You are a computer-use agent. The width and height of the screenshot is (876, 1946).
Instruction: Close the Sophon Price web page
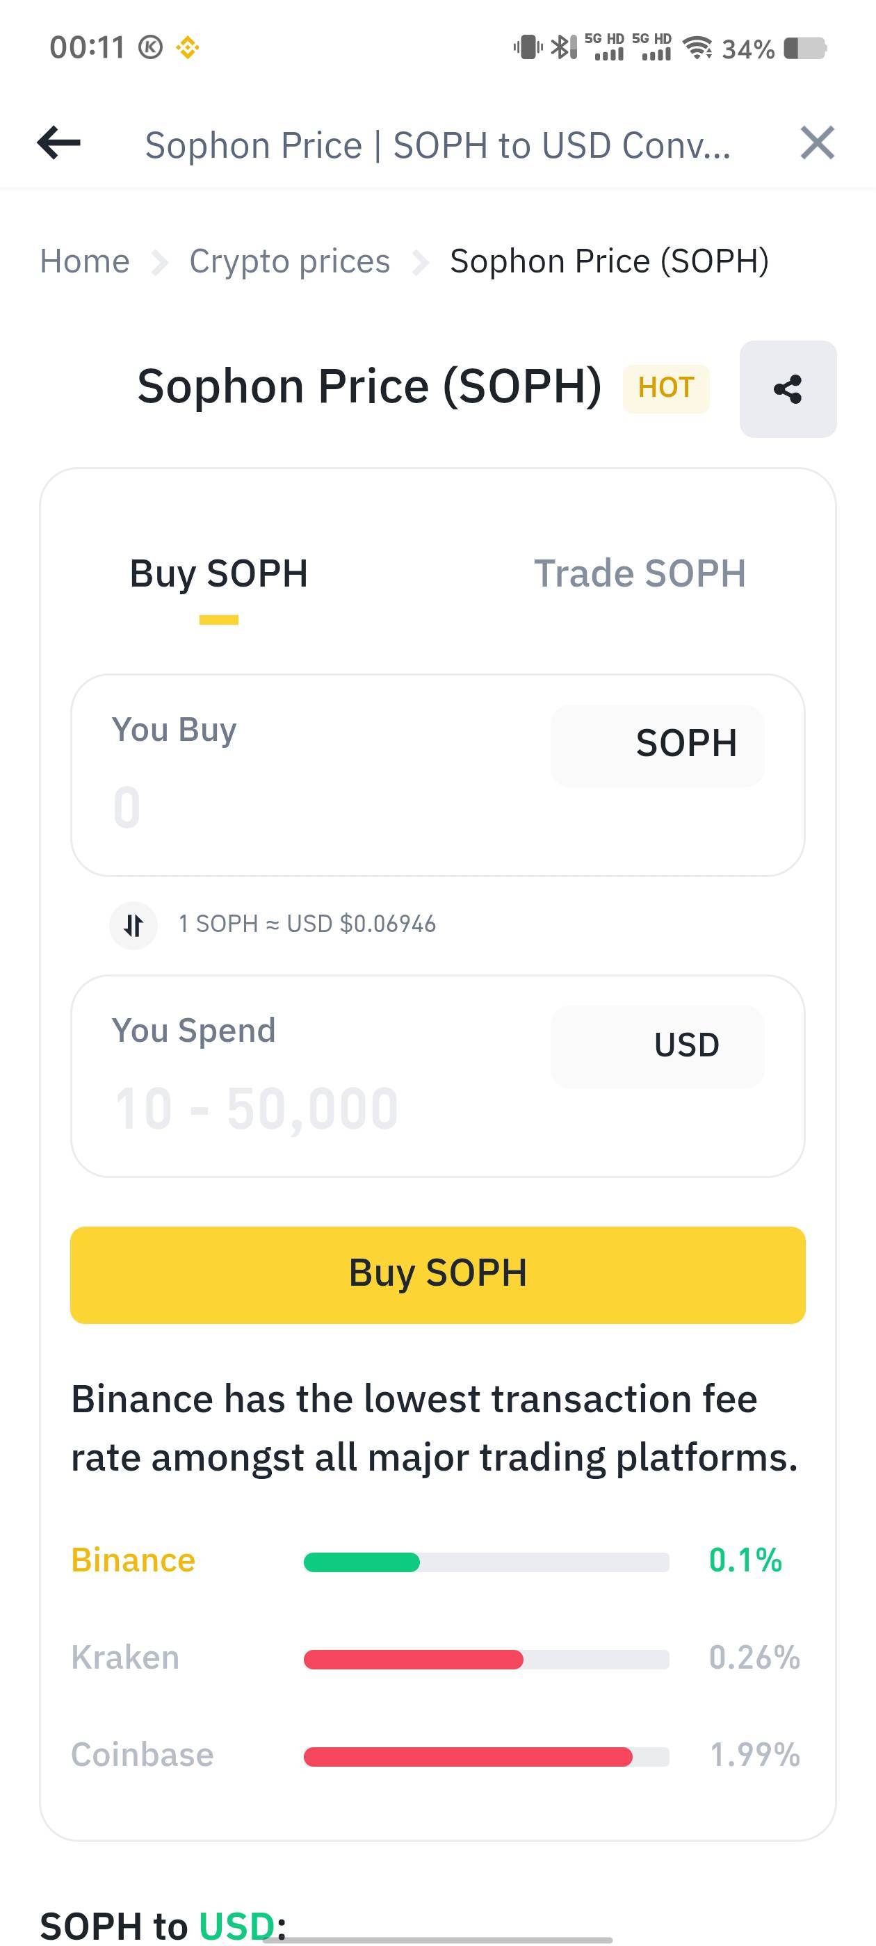(x=817, y=142)
